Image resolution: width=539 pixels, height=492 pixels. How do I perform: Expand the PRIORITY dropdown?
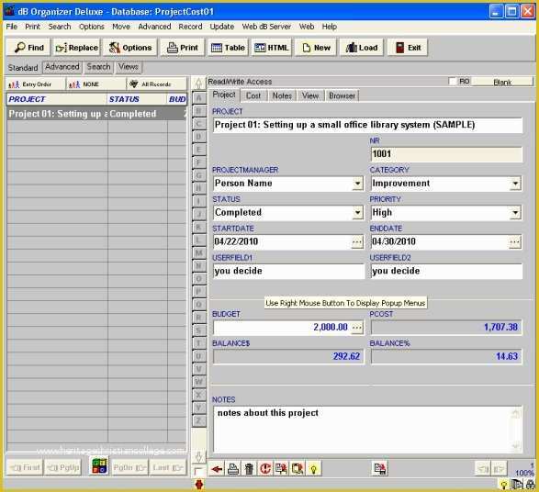coord(515,213)
